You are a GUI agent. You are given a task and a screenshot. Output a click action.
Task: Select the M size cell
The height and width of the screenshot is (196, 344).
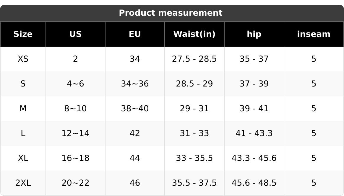point(23,108)
